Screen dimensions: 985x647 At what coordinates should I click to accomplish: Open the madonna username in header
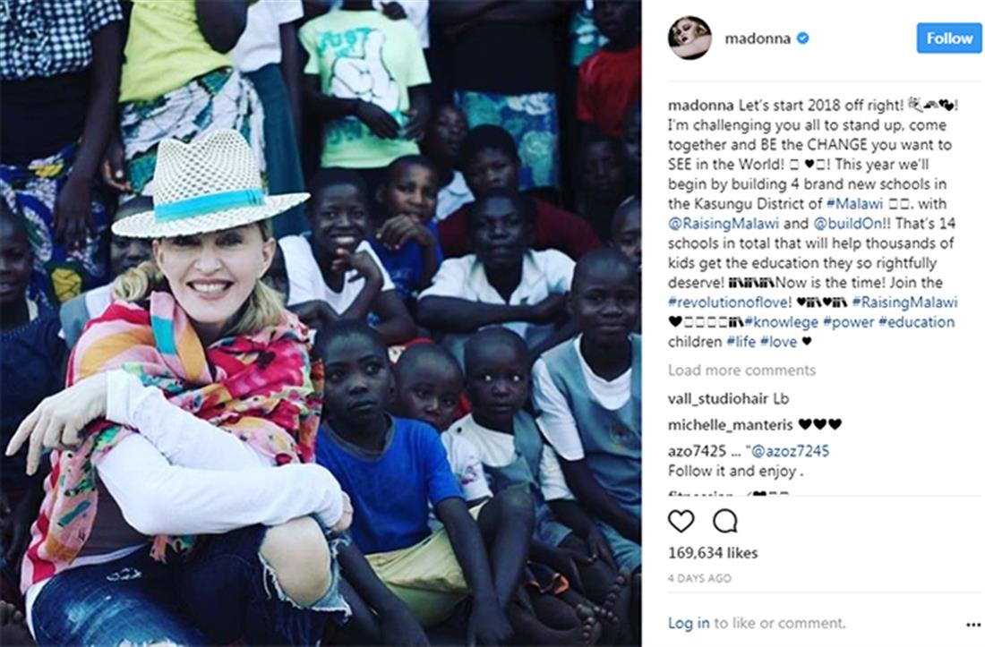[758, 38]
